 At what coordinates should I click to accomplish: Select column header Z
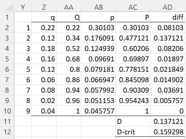[x=44, y=7]
